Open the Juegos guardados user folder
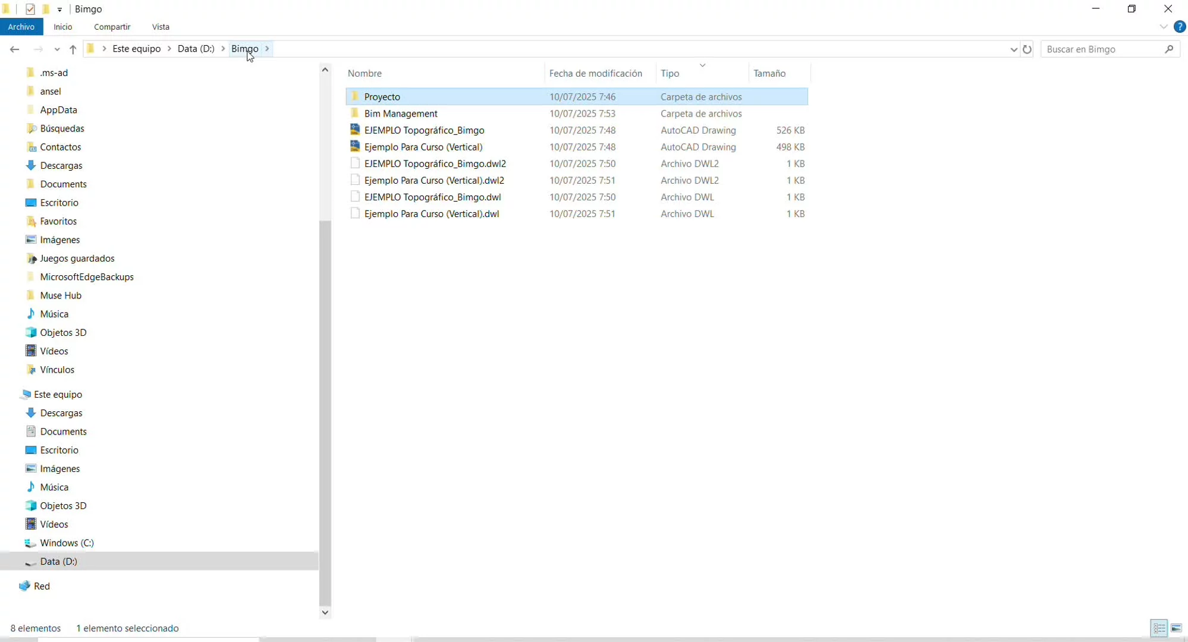 (x=77, y=258)
